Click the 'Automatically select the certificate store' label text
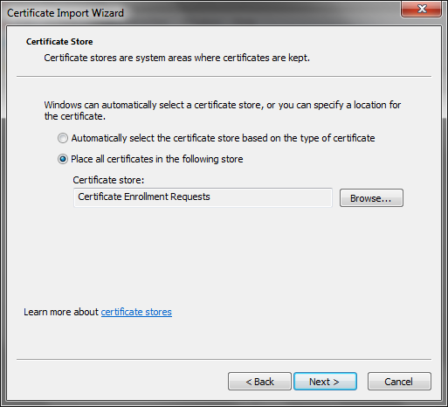This screenshot has width=448, height=407. [x=223, y=138]
